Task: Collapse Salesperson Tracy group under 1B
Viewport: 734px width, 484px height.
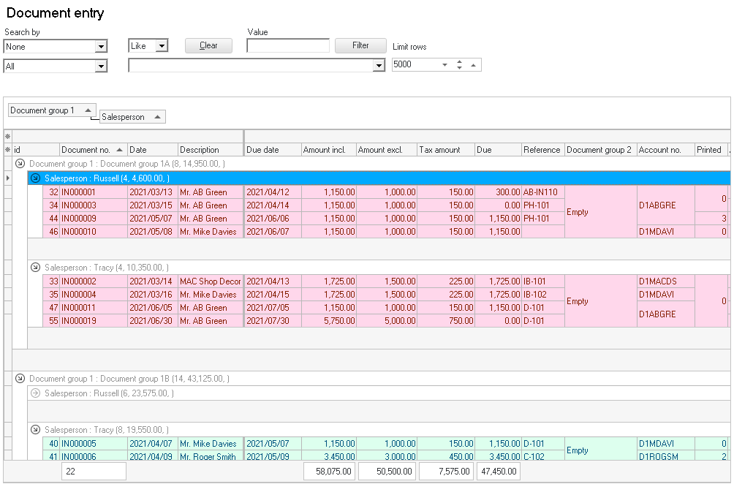Action: (x=35, y=430)
